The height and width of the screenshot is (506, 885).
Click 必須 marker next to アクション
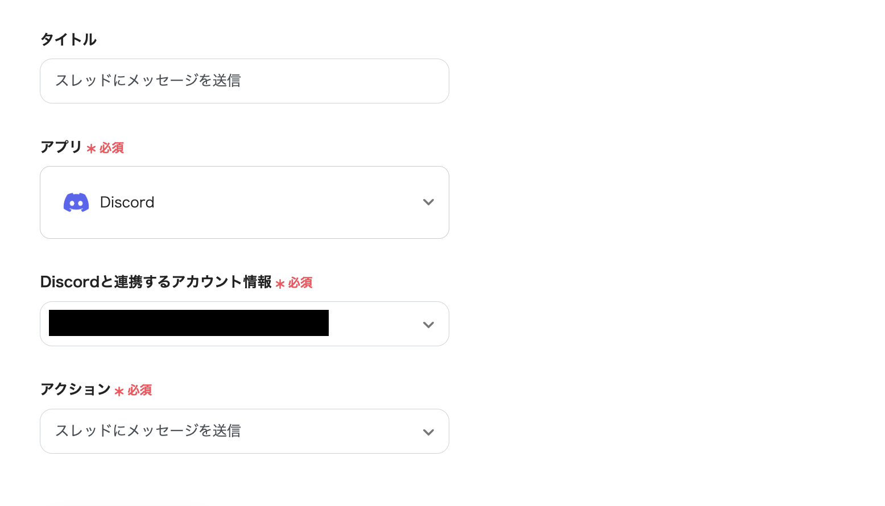click(139, 390)
